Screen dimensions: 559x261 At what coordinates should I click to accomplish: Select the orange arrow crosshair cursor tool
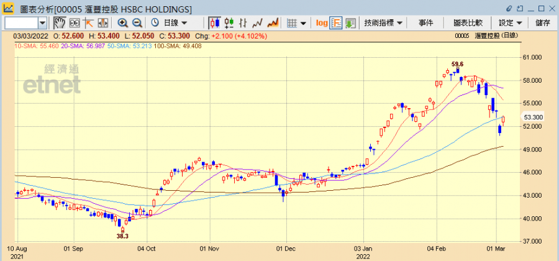point(88,23)
